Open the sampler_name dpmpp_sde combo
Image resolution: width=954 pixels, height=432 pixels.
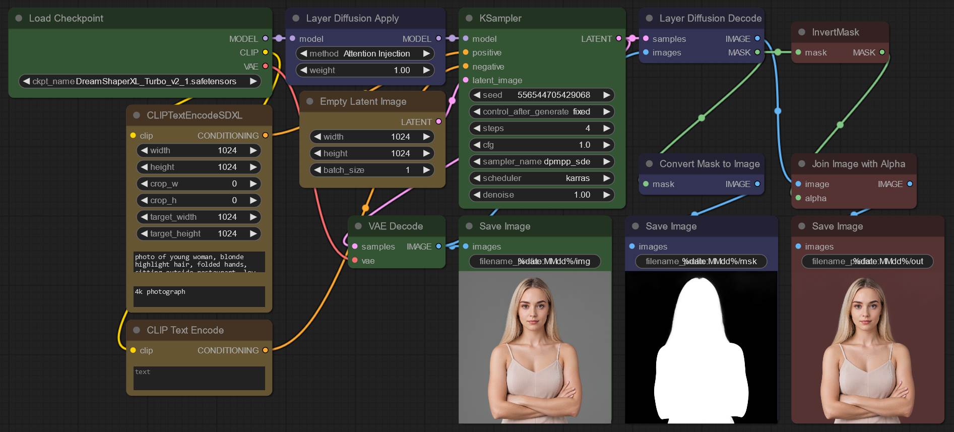pos(542,161)
